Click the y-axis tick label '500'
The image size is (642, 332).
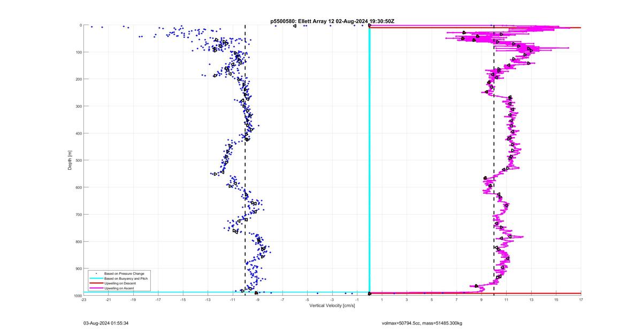tap(78, 160)
